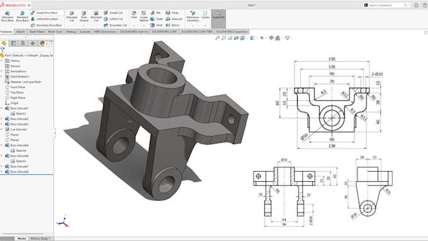The image size is (428, 241).
Task: Click the Rib feature tool
Action: click(x=155, y=13)
